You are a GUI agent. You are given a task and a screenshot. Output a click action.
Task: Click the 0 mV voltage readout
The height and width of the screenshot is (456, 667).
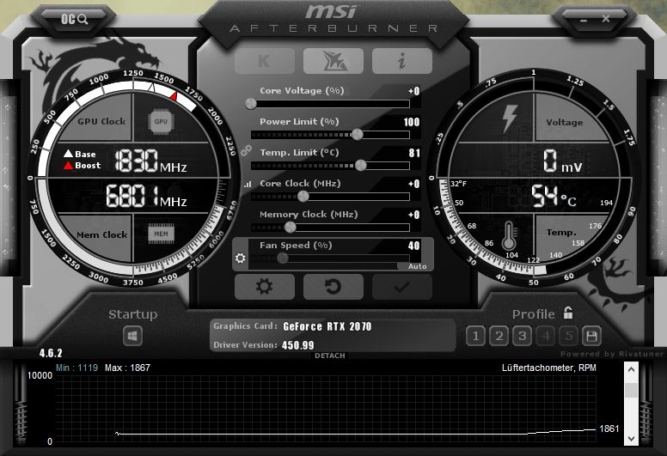tap(562, 161)
